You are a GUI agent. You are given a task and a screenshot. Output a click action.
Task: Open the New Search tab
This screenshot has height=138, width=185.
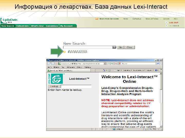(8, 26)
